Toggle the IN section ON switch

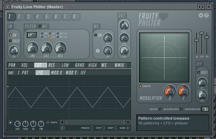click(x=10, y=35)
